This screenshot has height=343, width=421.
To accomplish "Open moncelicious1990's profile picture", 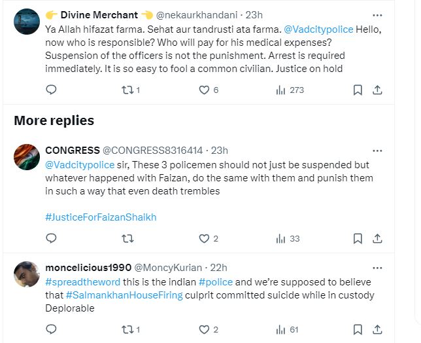I will click(x=27, y=273).
